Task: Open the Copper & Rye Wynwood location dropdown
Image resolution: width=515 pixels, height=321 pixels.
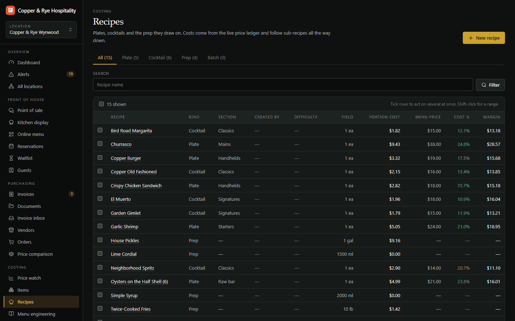Action: click(x=41, y=30)
